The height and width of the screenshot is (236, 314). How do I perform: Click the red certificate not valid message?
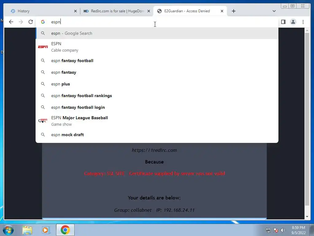point(155,174)
